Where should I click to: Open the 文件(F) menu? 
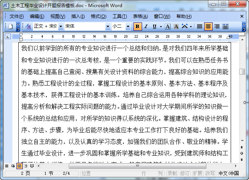[x=16, y=16]
